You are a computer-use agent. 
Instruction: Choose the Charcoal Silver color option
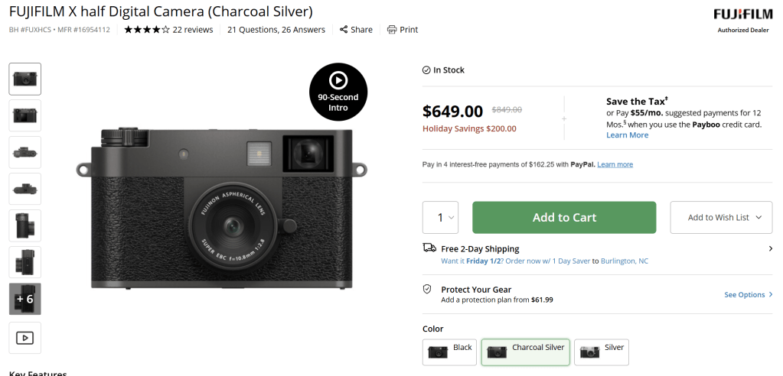click(525, 352)
